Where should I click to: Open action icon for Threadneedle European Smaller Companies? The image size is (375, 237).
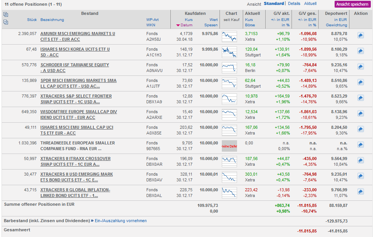(361, 145)
